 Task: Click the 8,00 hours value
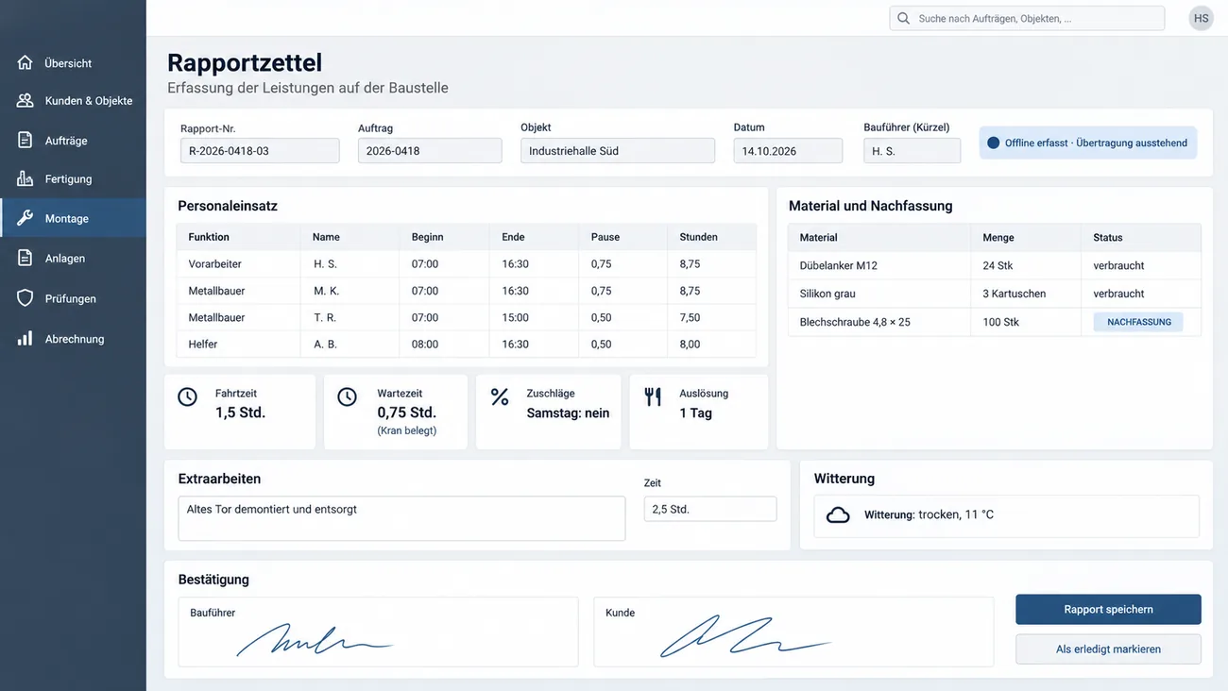pyautogui.click(x=690, y=345)
